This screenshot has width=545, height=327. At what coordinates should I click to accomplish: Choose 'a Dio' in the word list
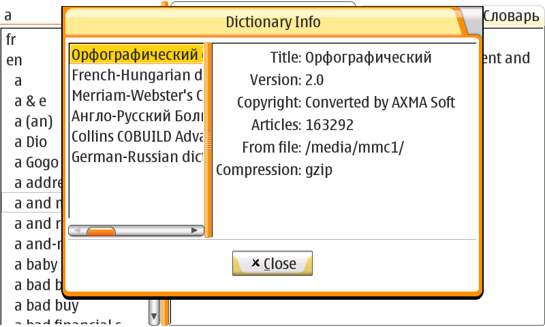point(31,142)
